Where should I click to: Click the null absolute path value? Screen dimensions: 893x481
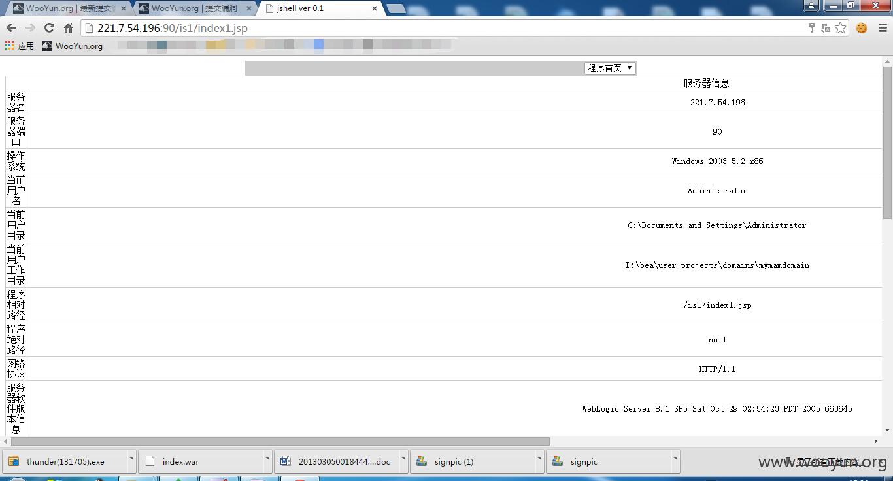pyautogui.click(x=717, y=340)
